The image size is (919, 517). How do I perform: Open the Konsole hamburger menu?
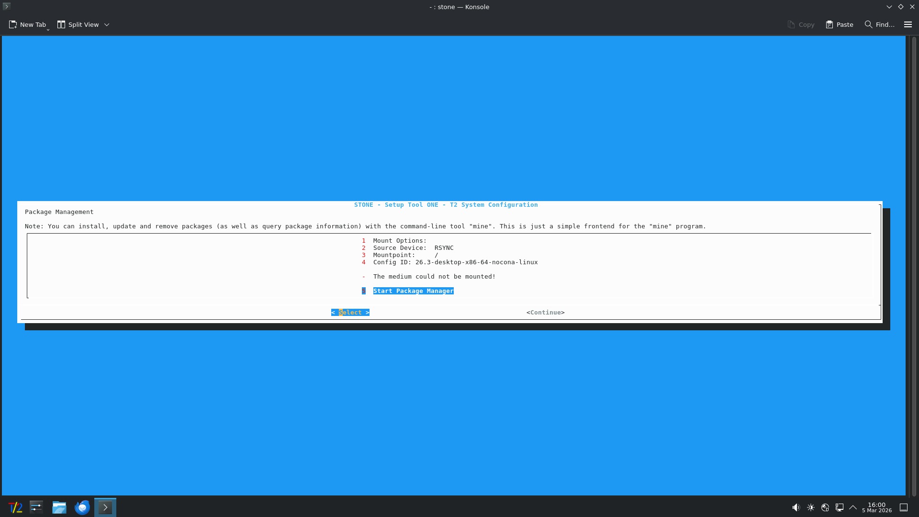908,24
